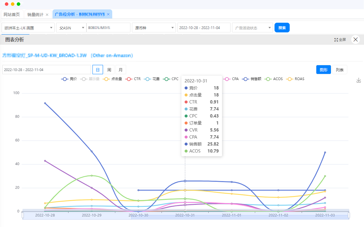Open the store/site selection dropdown
364x227 pixels.
pos(28,28)
